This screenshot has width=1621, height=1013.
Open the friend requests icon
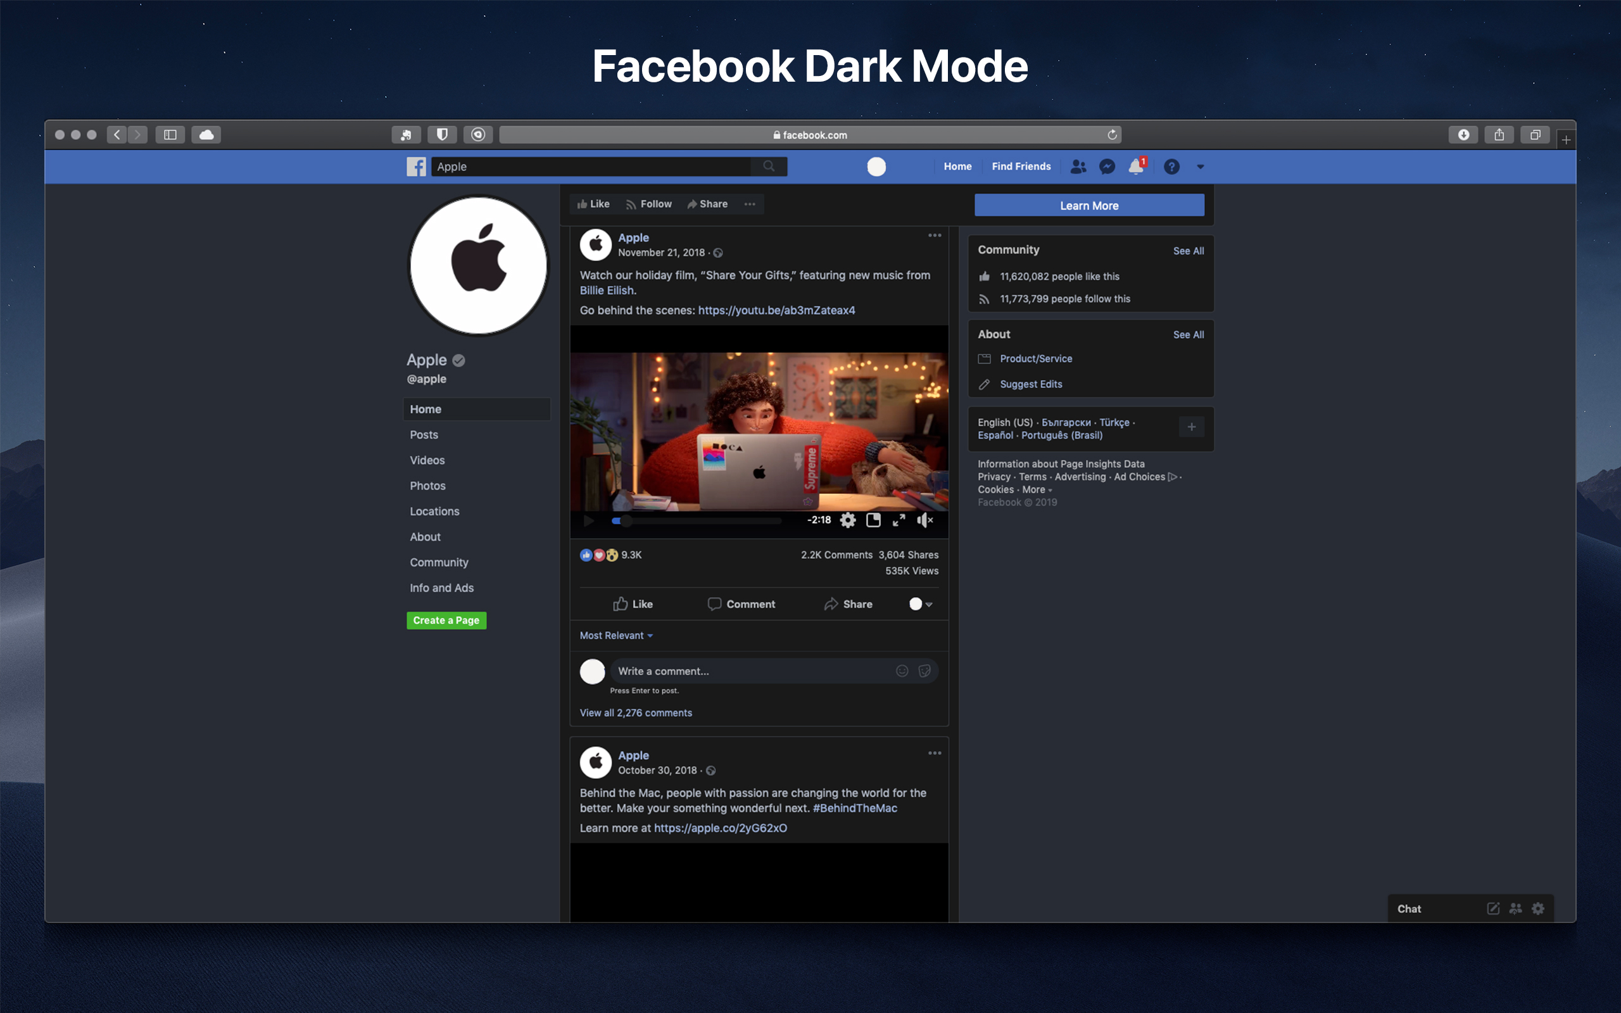click(1077, 166)
